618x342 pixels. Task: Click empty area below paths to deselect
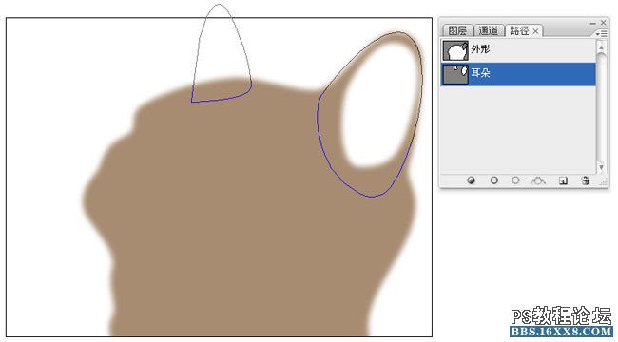click(518, 129)
